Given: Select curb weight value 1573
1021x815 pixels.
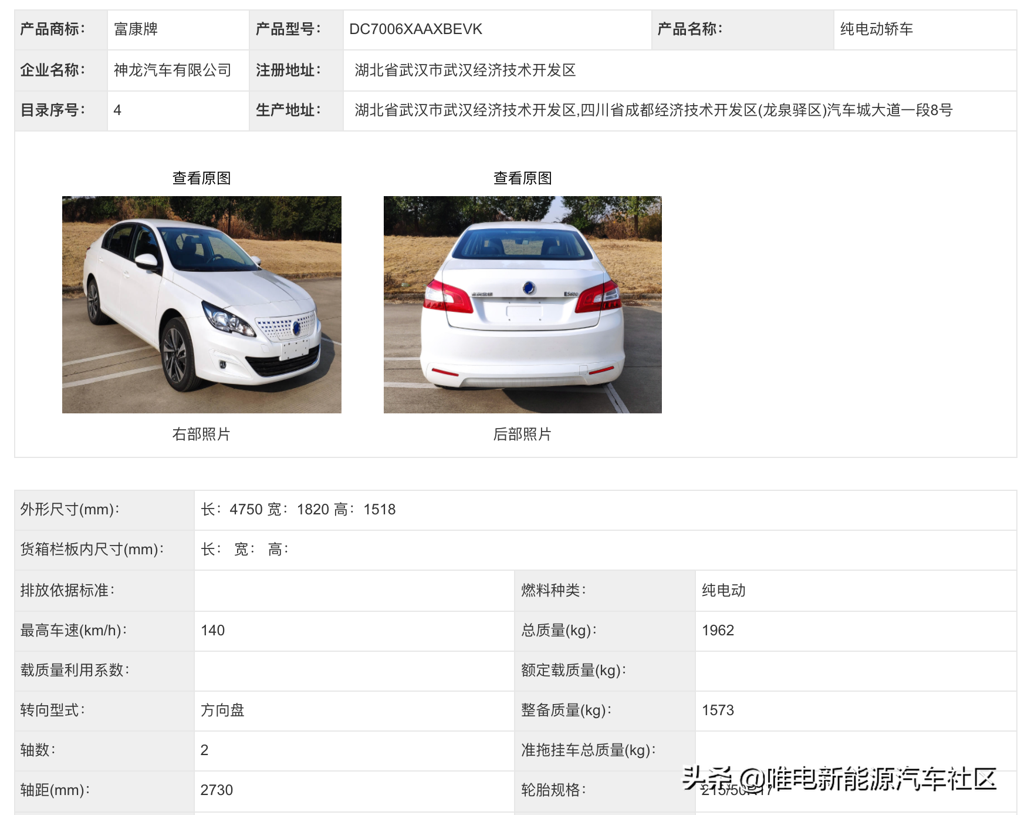Looking at the screenshot, I should pos(718,710).
